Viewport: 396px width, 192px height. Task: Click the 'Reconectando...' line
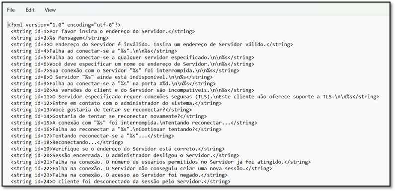(x=67, y=142)
